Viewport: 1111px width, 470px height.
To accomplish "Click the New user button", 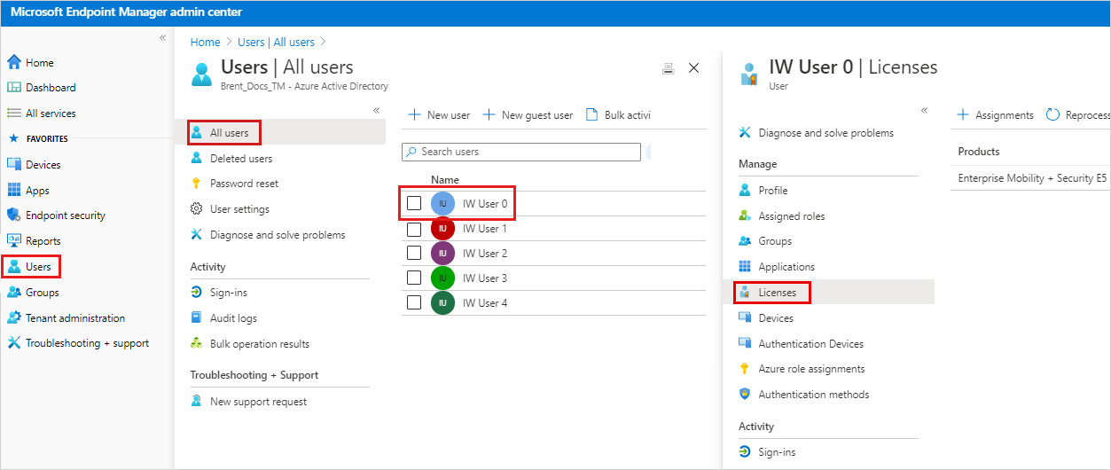I will tap(439, 115).
